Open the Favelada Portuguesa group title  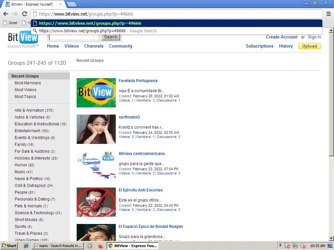point(138,81)
